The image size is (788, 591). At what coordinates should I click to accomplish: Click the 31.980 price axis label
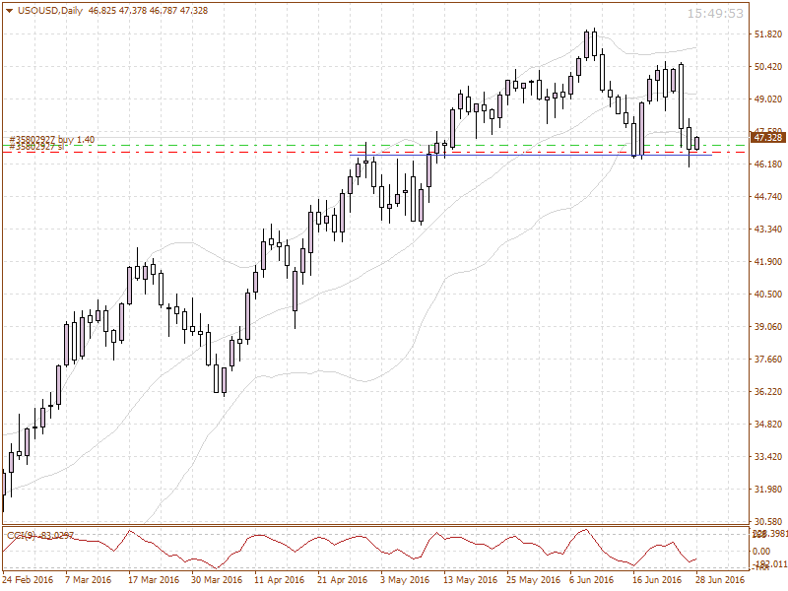coord(767,490)
